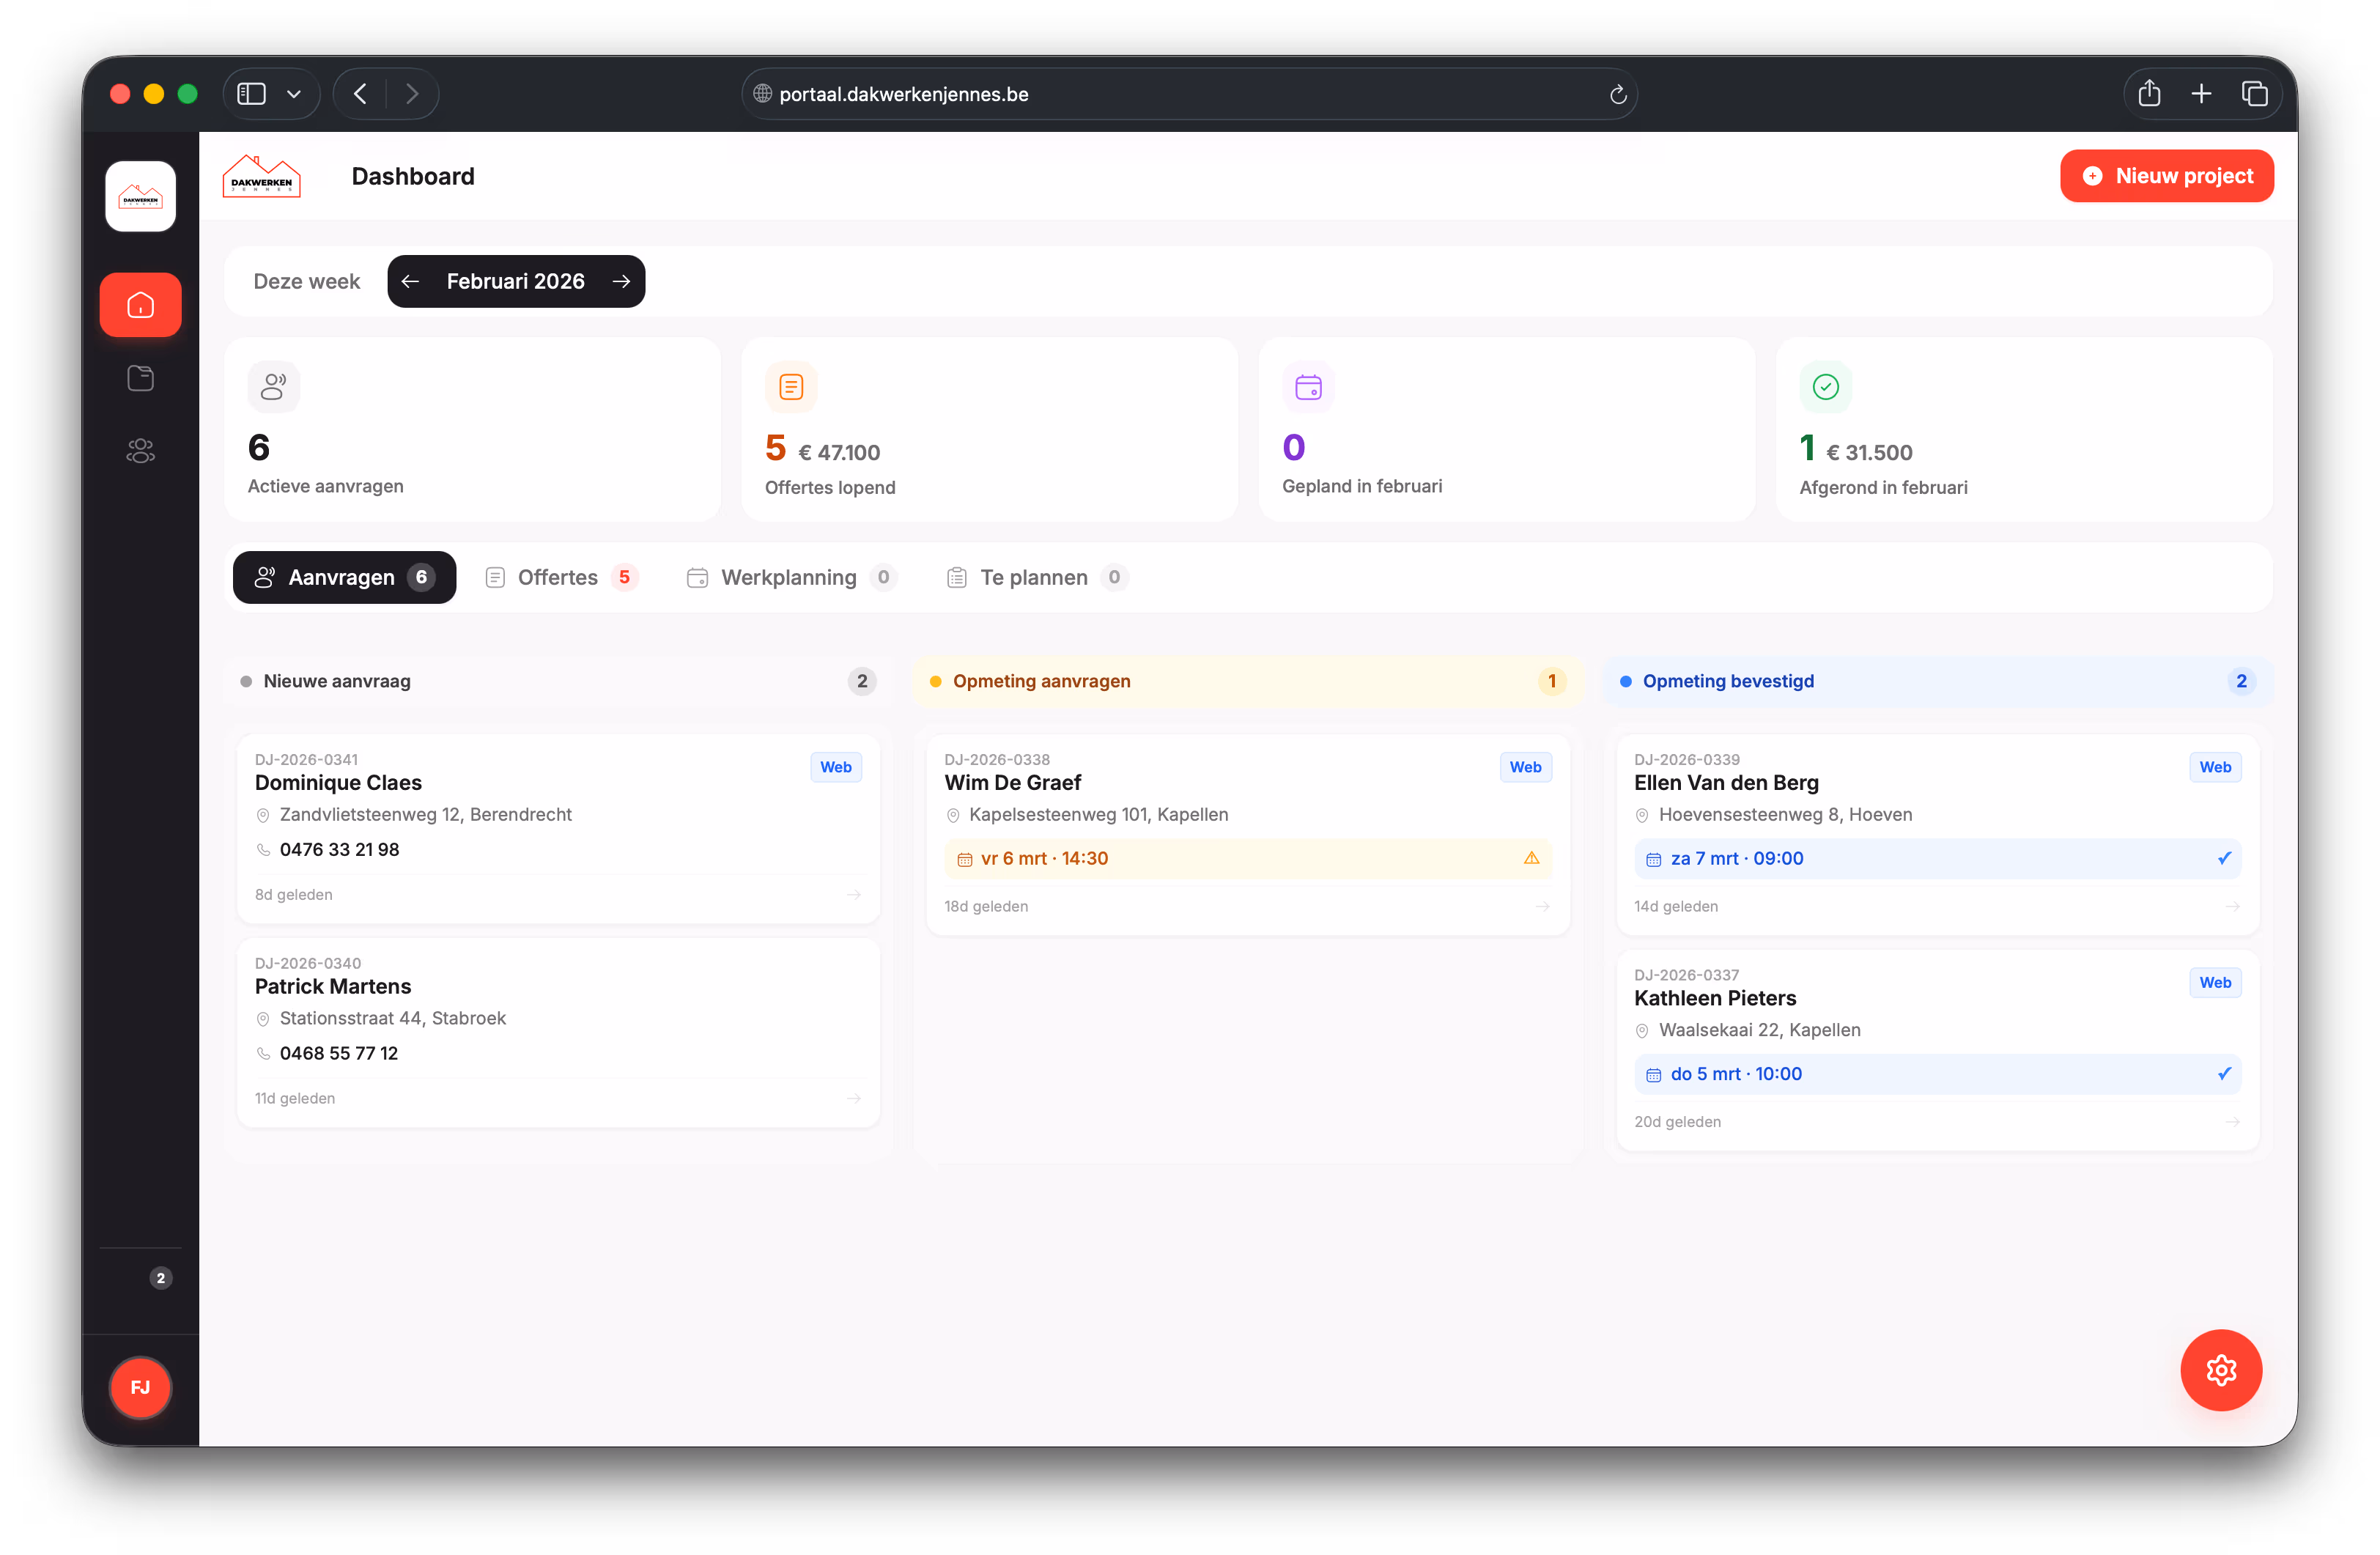Toggle the checkmark on Kathleen Pieters' appointment
The height and width of the screenshot is (1555, 2380).
(2224, 1073)
